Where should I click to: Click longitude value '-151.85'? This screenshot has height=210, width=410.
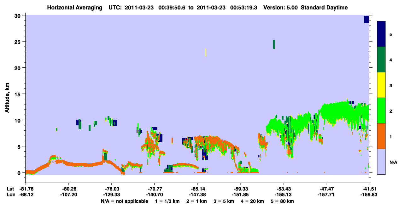240,195
